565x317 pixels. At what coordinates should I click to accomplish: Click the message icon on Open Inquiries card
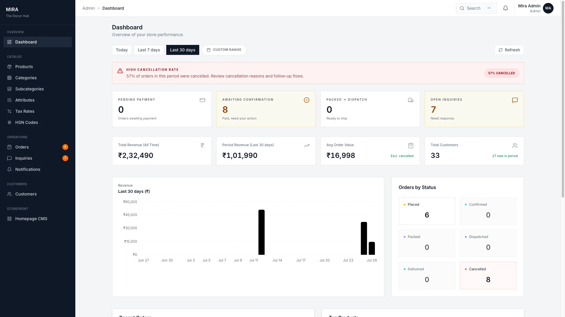click(x=515, y=100)
